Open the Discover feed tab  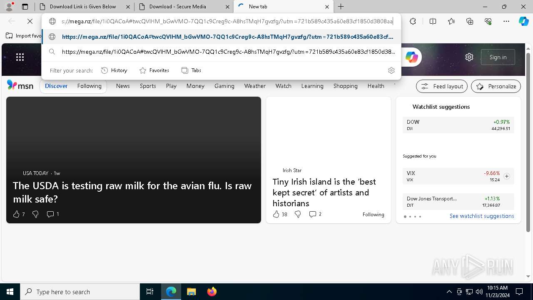[56, 86]
